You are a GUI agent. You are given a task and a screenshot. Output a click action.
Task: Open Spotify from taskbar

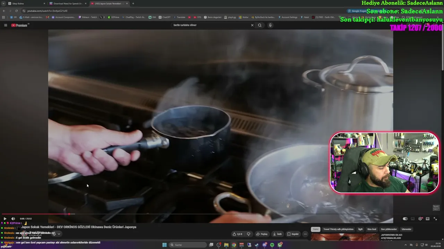[272, 245]
